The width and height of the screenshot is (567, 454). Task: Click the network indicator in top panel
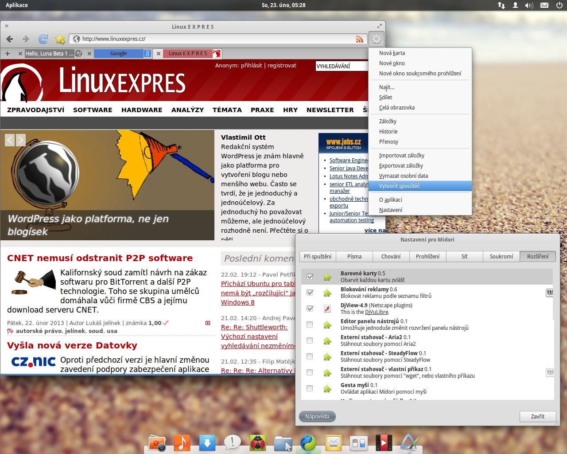click(x=501, y=5)
